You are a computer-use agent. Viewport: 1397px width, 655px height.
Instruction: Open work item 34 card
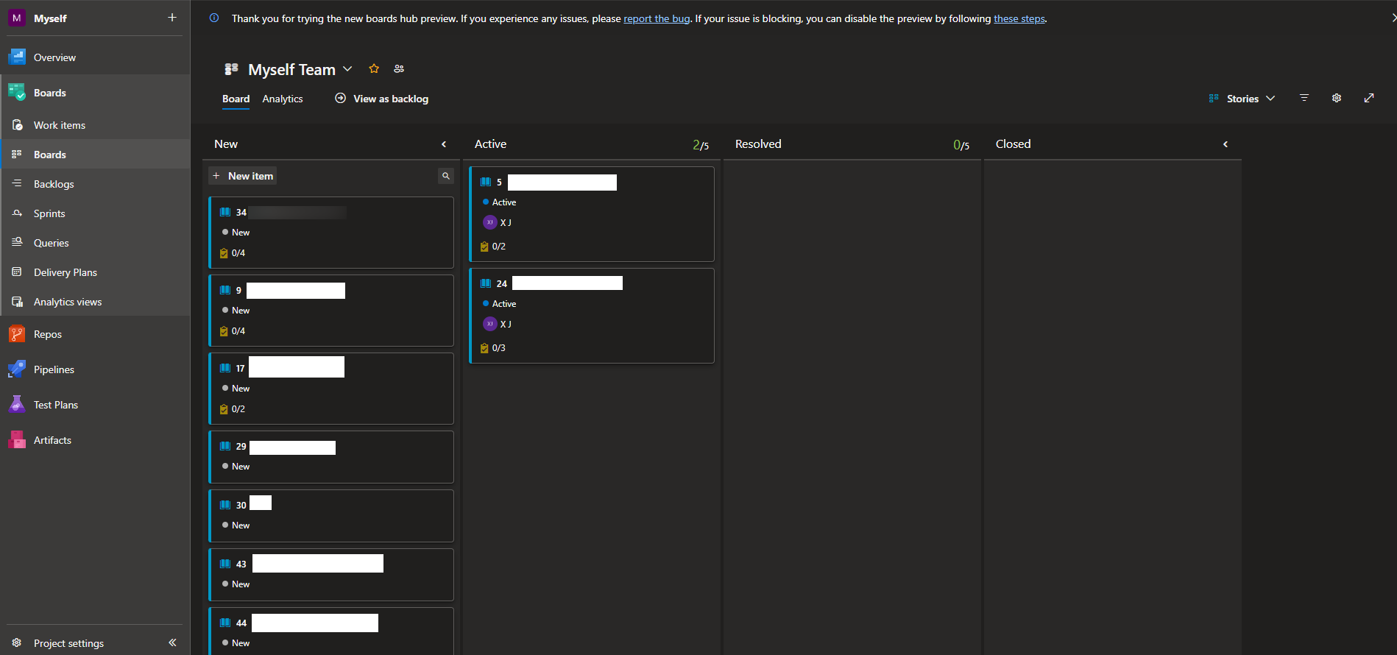click(331, 233)
